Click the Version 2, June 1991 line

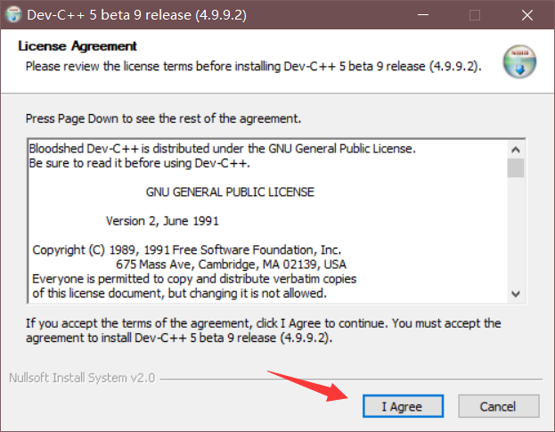(x=162, y=221)
